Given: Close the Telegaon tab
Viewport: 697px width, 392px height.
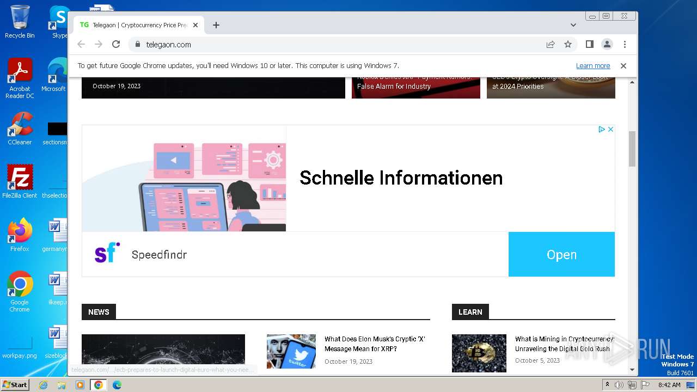Looking at the screenshot, I should pyautogui.click(x=195, y=25).
